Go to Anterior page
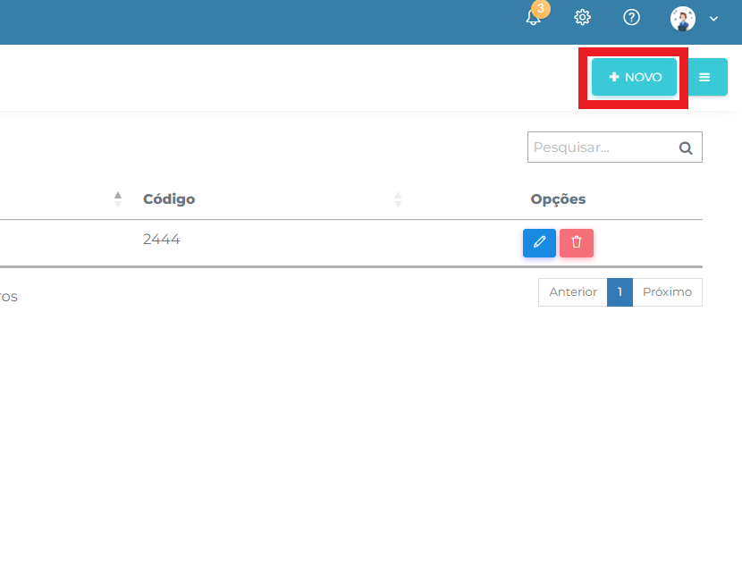742x565 pixels. [573, 292]
